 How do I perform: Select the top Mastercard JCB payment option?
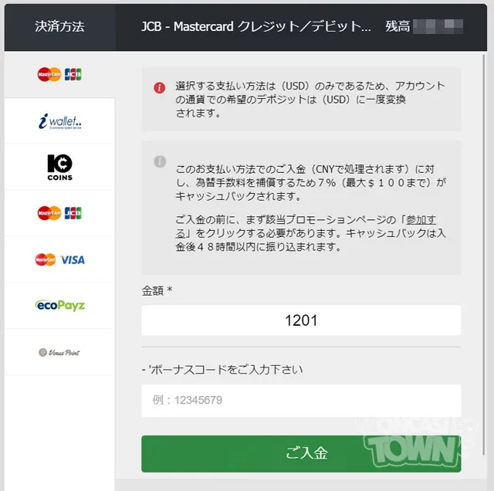[59, 75]
